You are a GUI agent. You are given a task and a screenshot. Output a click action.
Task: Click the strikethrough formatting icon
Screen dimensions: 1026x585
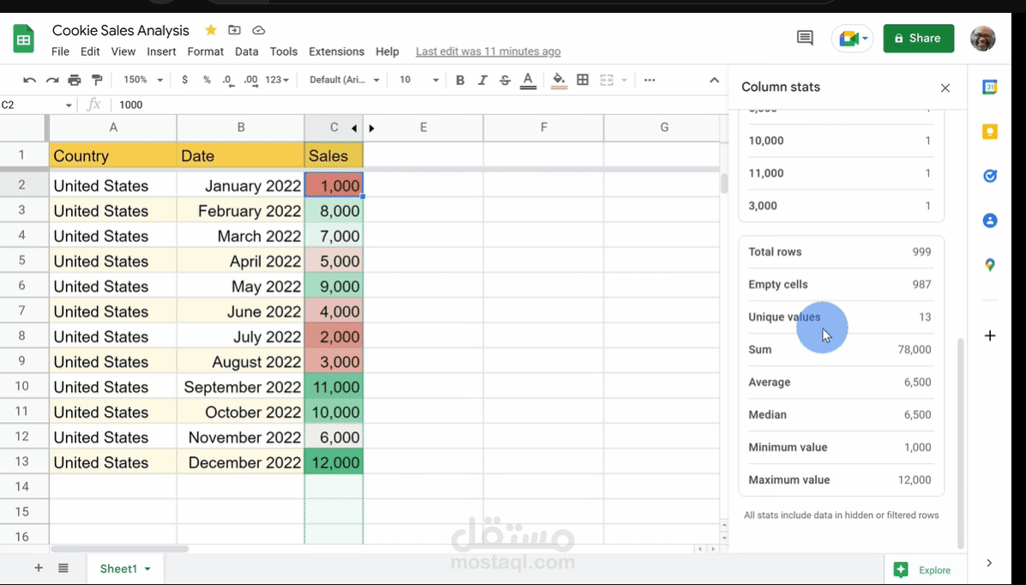[504, 79]
